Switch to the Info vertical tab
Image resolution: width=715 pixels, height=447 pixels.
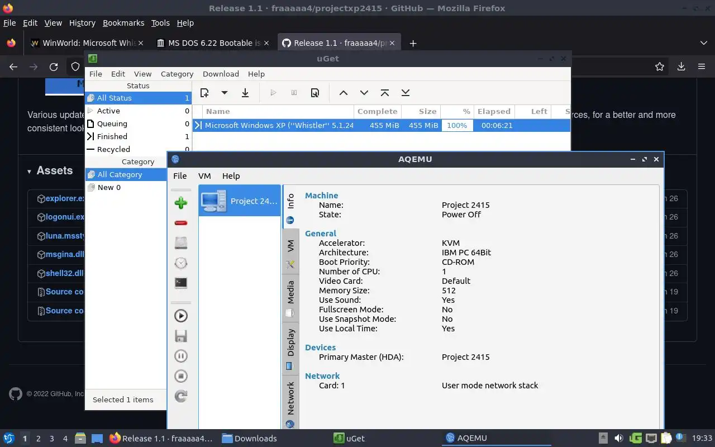coord(290,207)
